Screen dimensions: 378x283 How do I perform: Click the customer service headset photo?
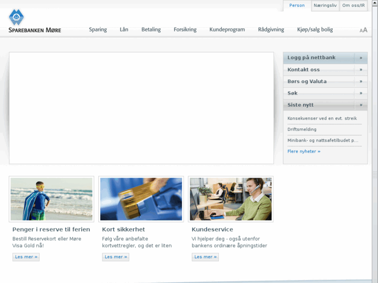click(231, 199)
